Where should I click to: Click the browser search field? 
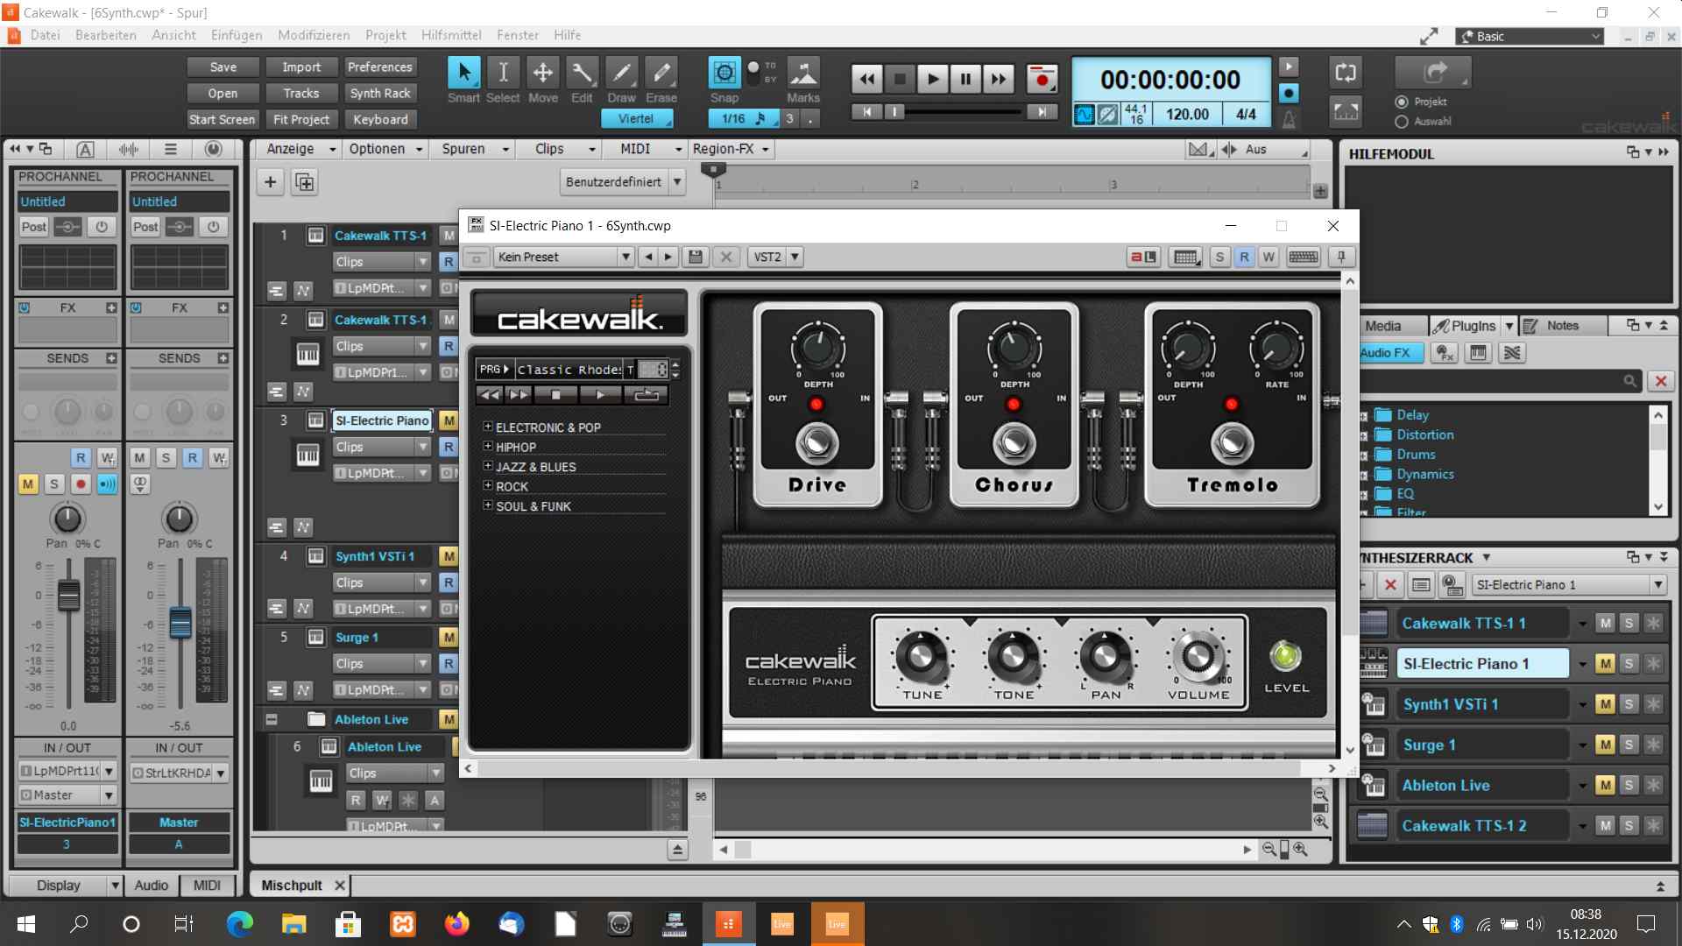[1500, 381]
